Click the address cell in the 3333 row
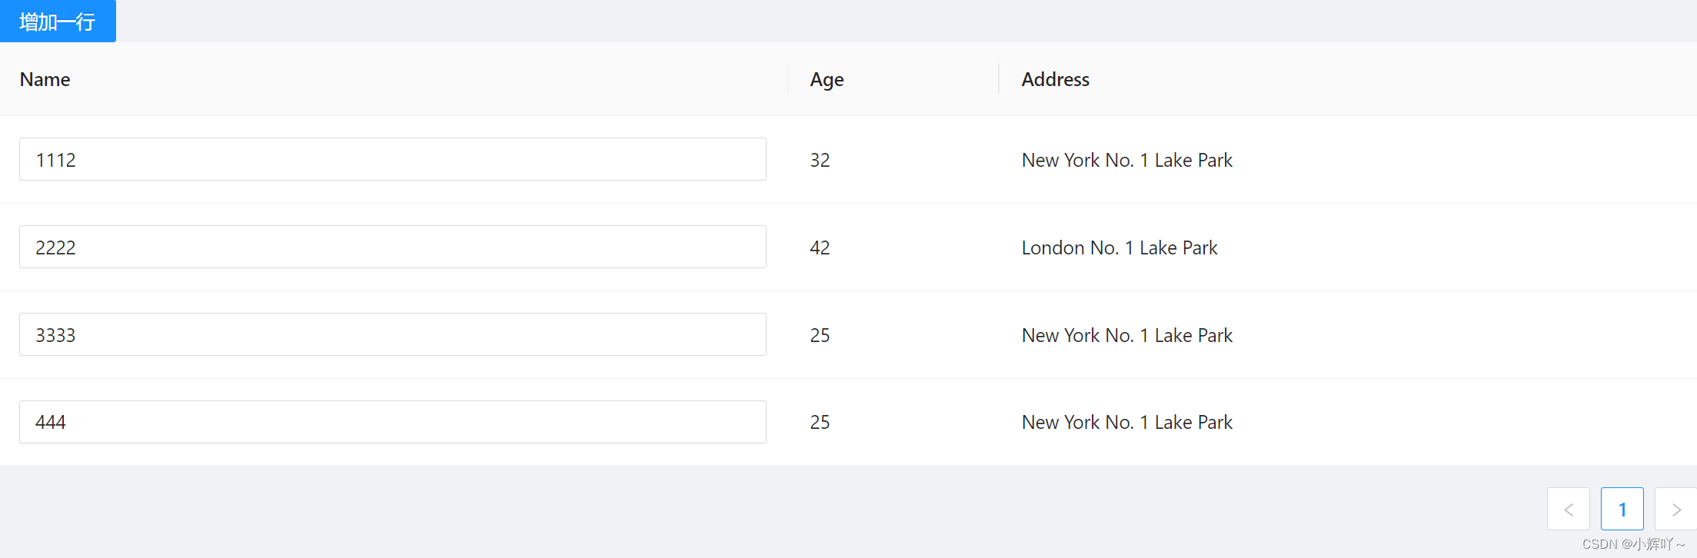Screen dimensions: 1697x558 [1126, 335]
